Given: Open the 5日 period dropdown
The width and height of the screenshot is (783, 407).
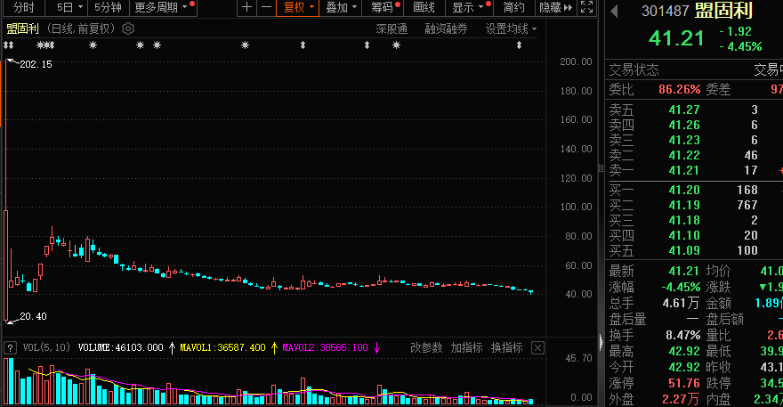Looking at the screenshot, I should point(69,7).
